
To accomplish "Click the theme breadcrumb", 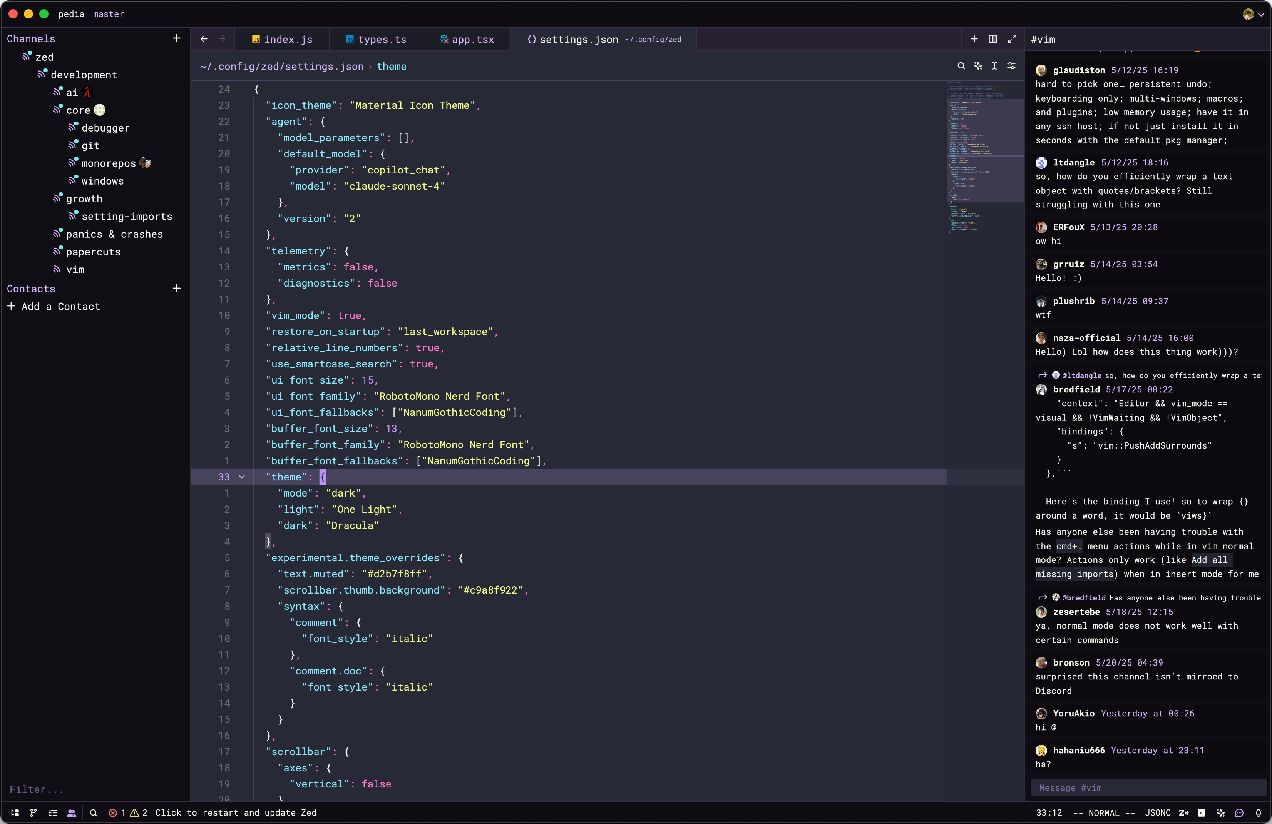I will tap(391, 66).
